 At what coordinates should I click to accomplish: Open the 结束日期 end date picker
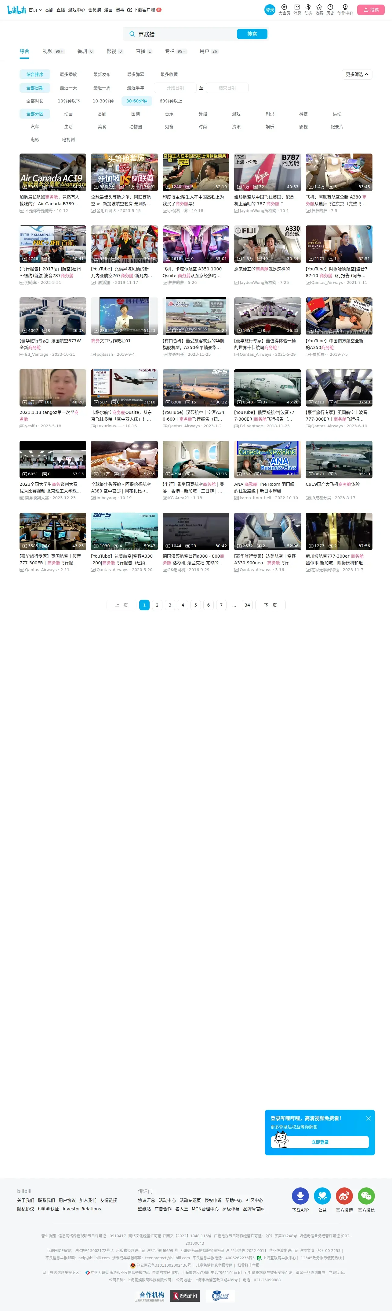point(227,87)
